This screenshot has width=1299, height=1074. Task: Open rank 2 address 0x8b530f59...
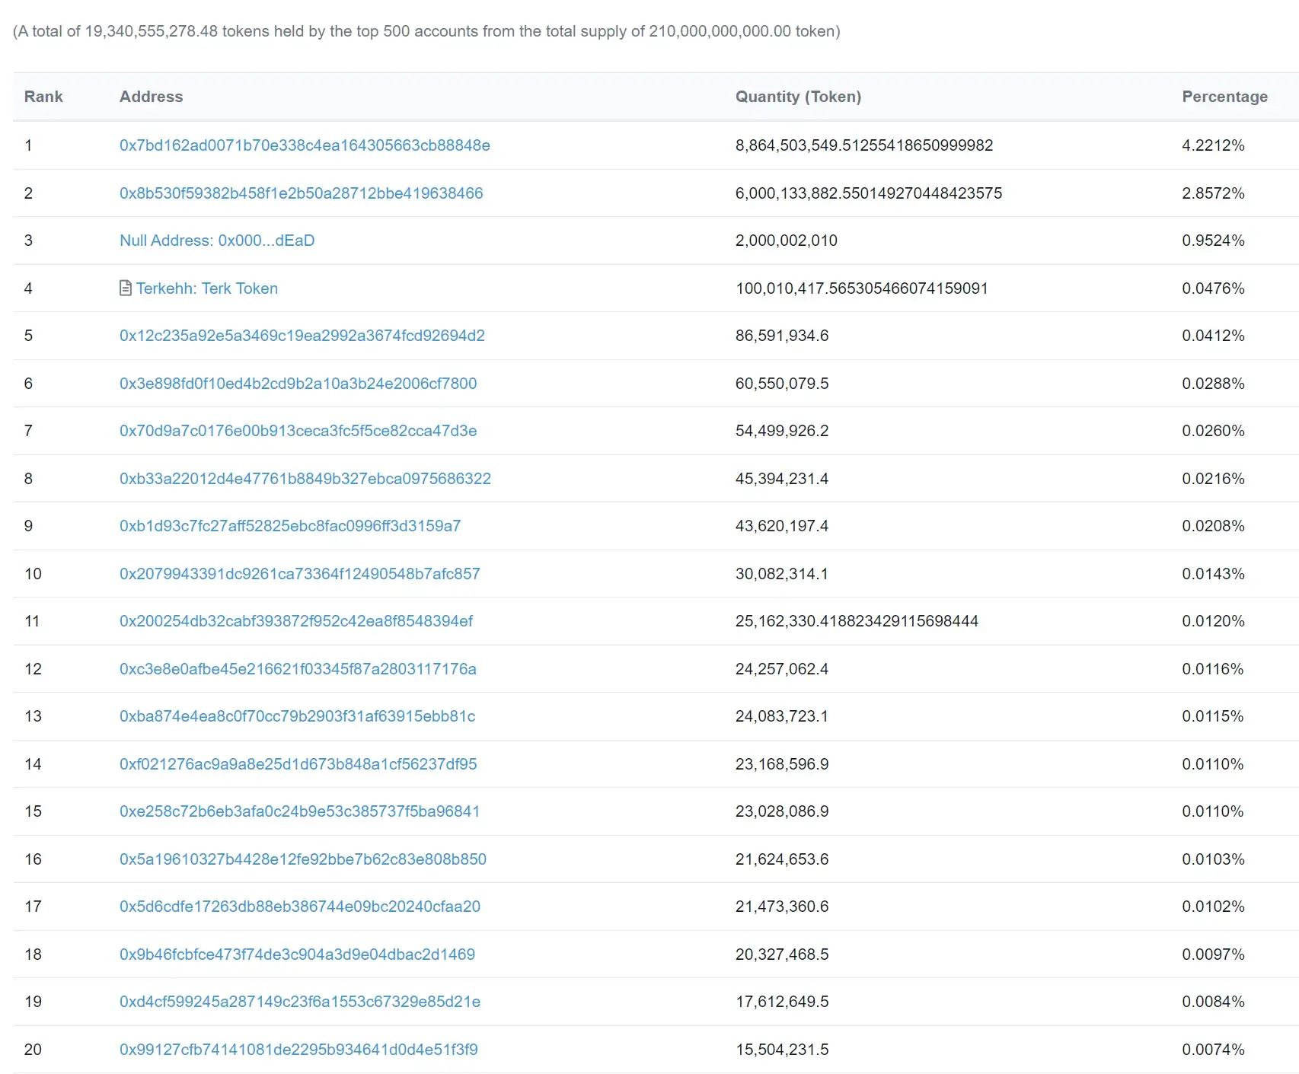[302, 193]
